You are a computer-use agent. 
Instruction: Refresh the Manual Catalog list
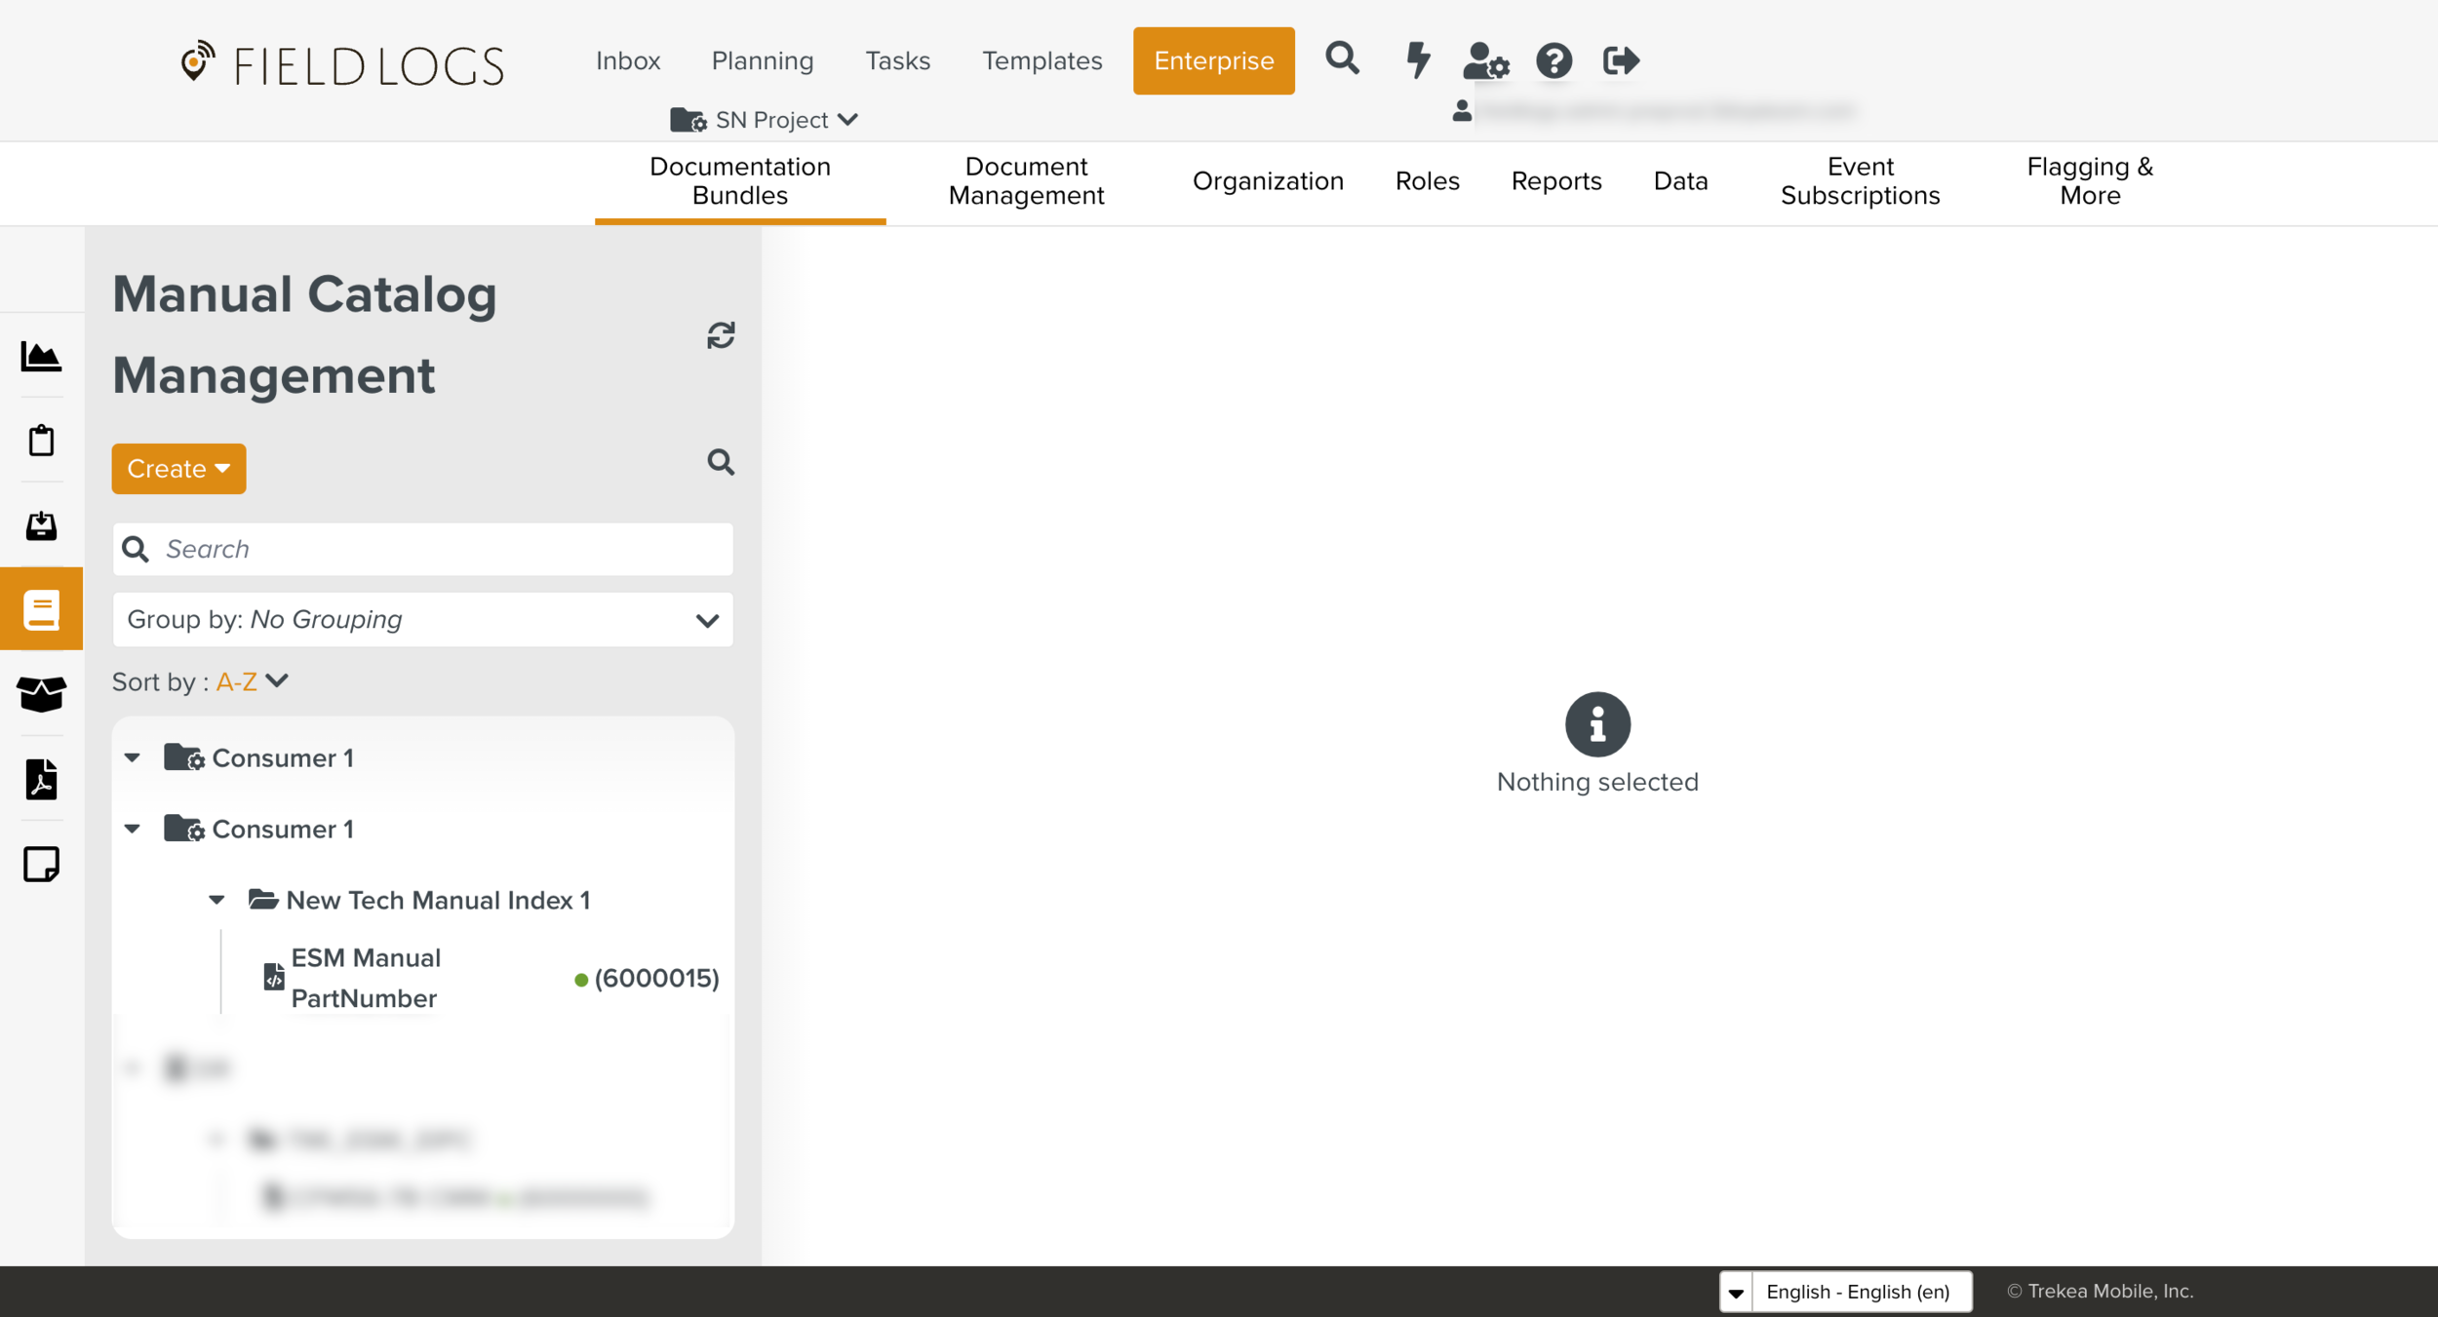(x=721, y=335)
